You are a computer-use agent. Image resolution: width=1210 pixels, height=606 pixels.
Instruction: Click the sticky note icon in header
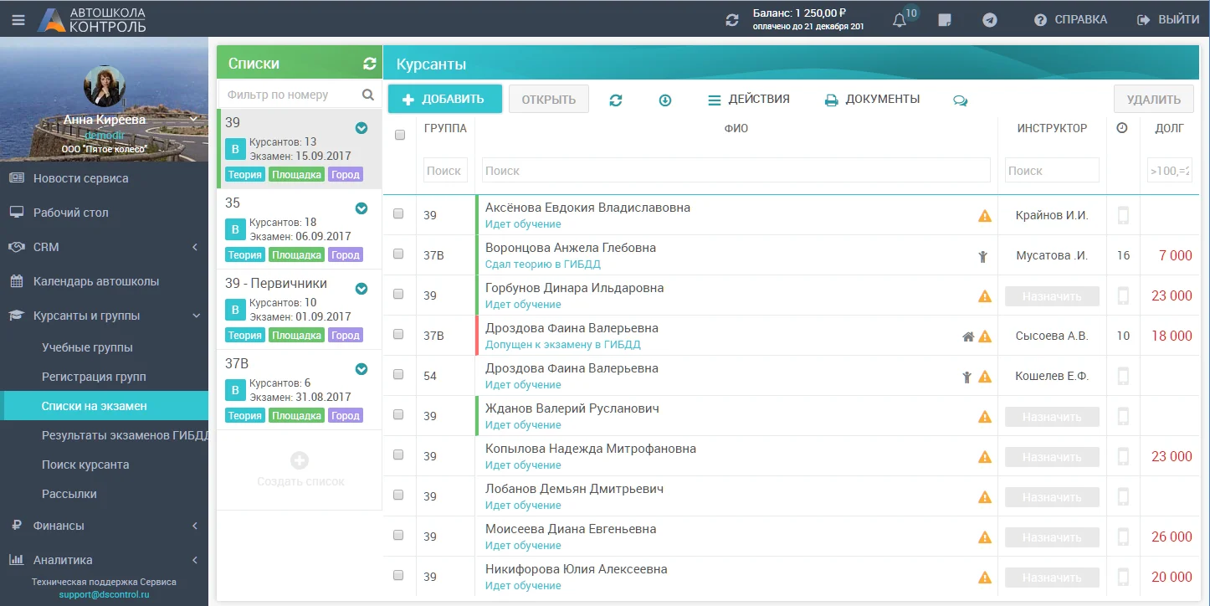pos(945,20)
